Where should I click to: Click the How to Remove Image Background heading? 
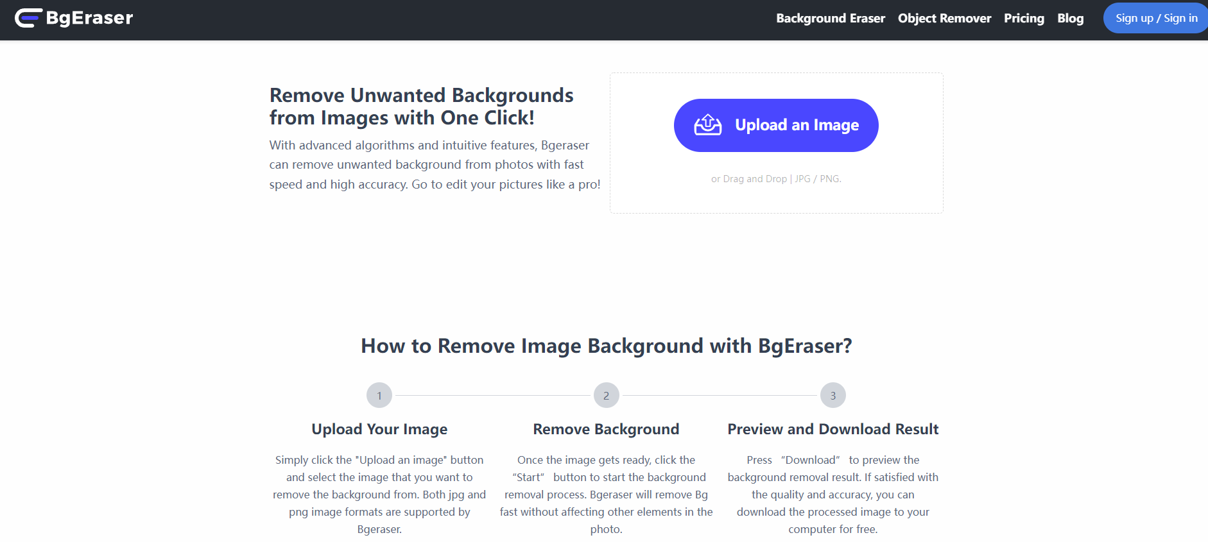[x=606, y=346]
